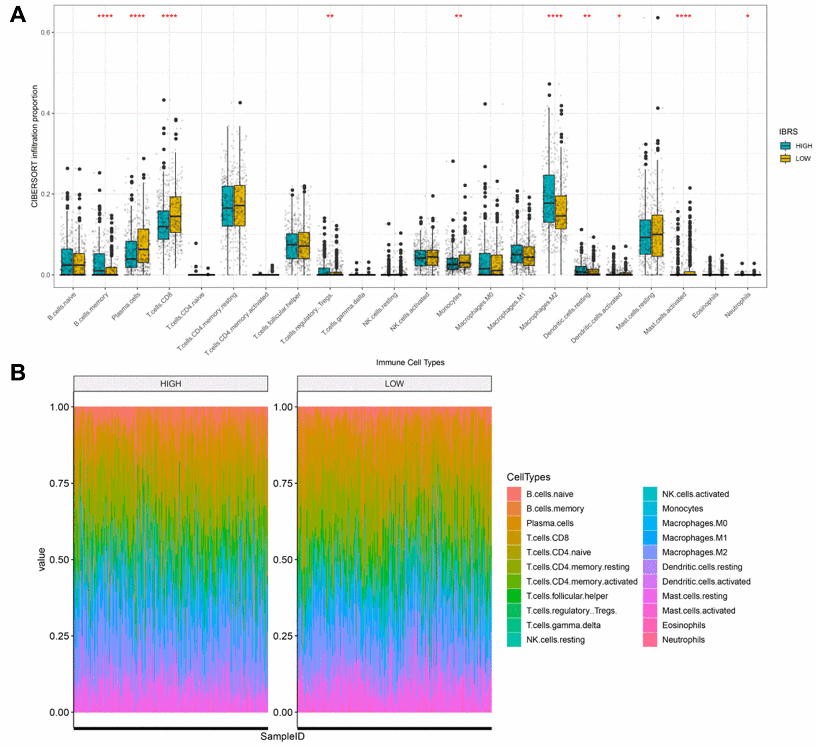The width and height of the screenshot is (817, 747).
Task: Click the Macrophages.M0 legend text in panel B
Action: pyautogui.click(x=694, y=523)
